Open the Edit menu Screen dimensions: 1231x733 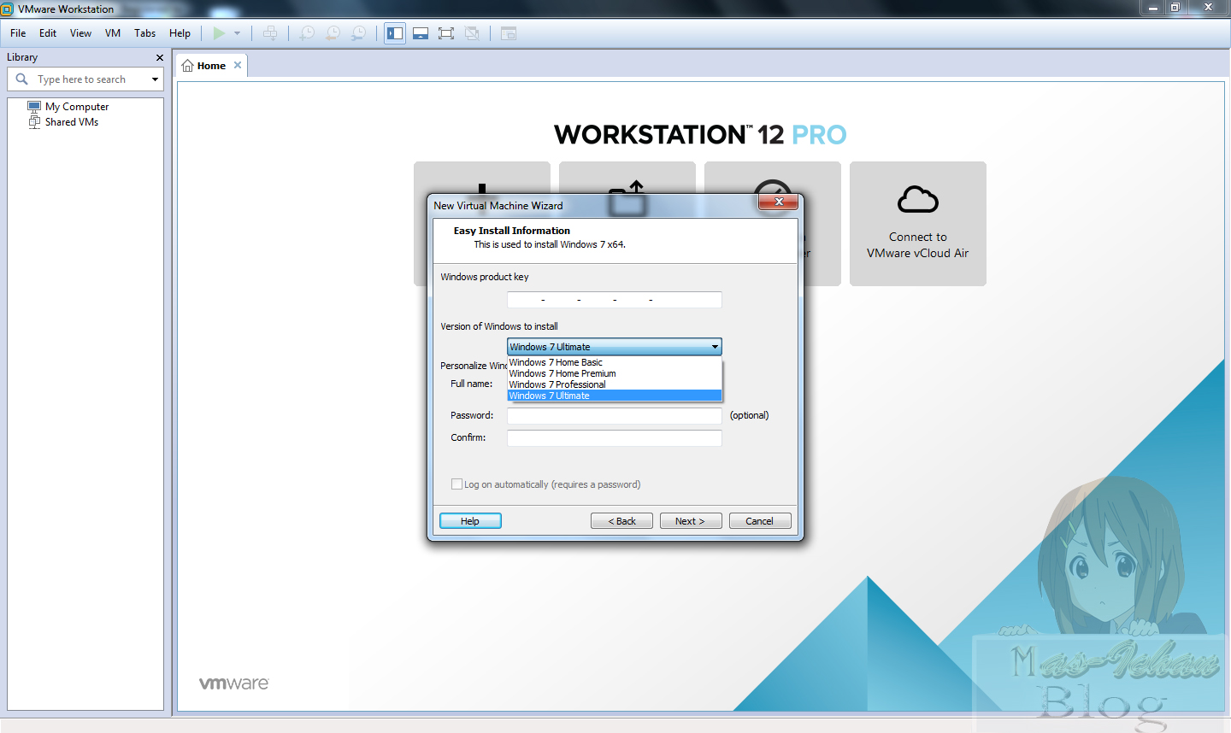pyautogui.click(x=48, y=33)
